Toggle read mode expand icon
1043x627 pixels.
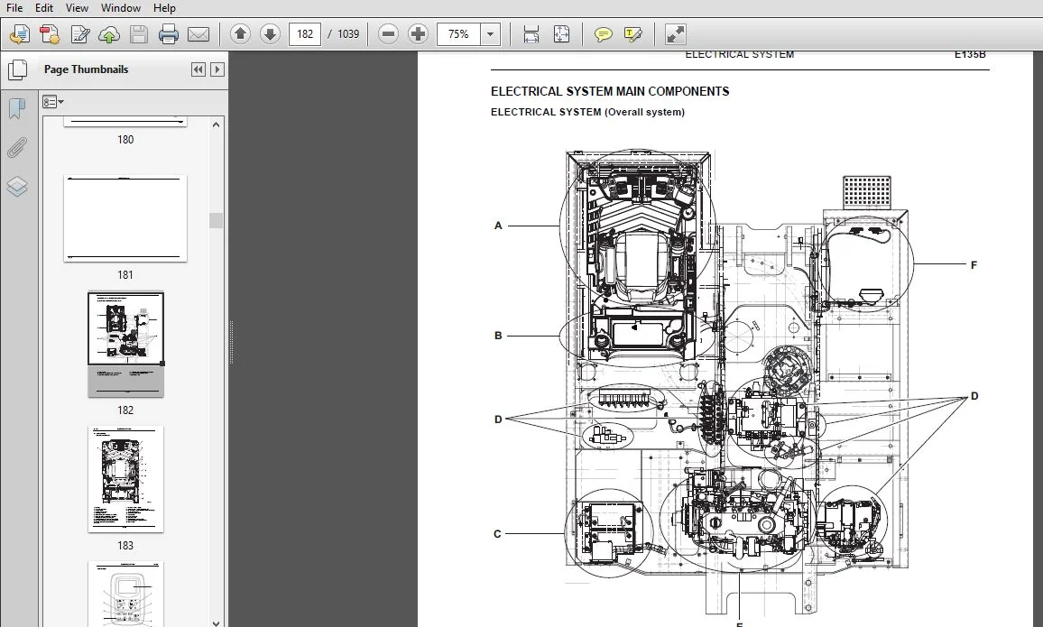[675, 34]
